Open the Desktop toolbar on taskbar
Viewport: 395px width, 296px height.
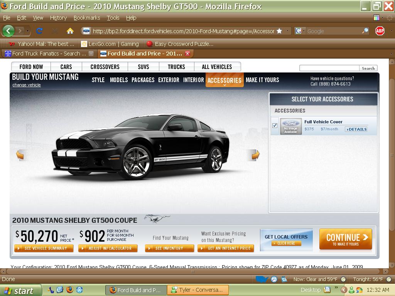pos(311,290)
